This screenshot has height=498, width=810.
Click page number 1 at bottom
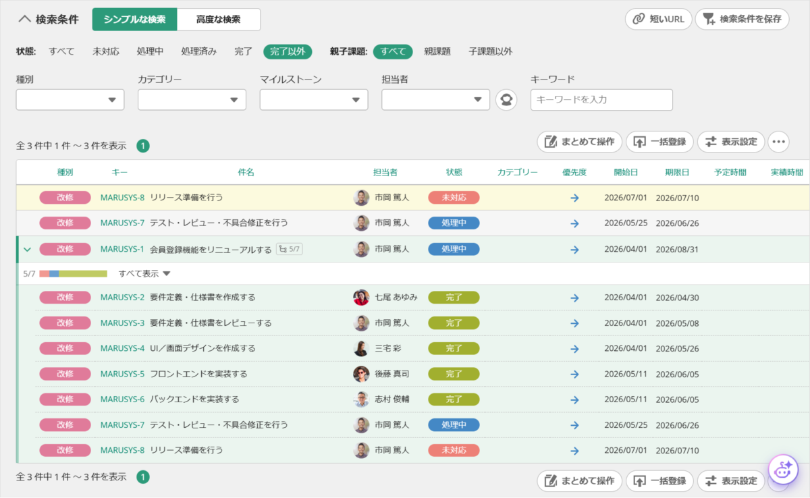[x=143, y=477]
